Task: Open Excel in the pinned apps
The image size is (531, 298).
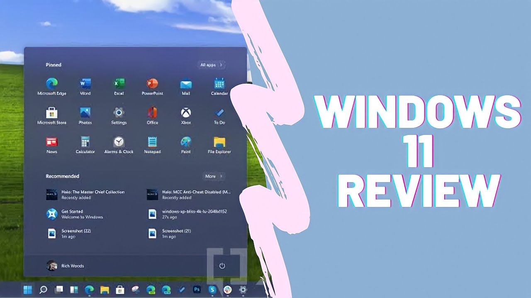Action: click(x=119, y=87)
